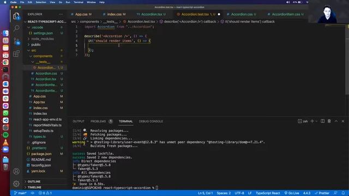Expand the public folder

(x=28, y=45)
